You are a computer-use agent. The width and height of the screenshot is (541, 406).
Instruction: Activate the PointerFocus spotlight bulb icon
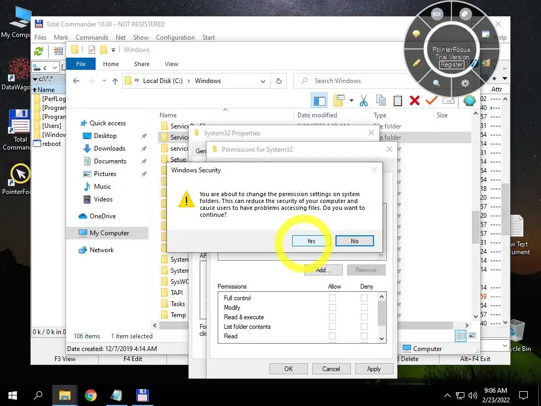click(416, 34)
